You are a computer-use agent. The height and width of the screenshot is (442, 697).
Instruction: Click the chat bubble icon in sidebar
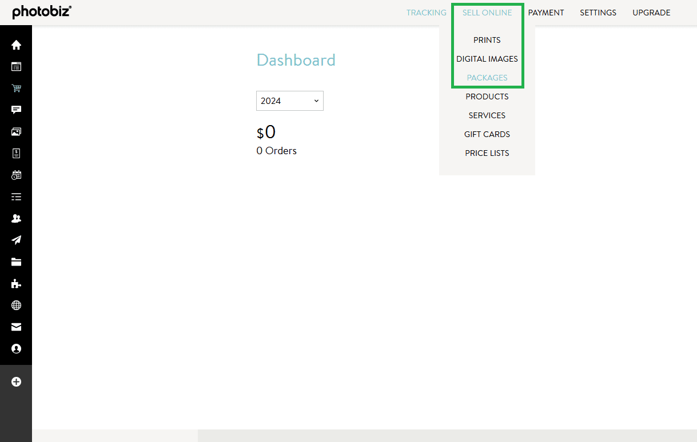click(x=16, y=110)
